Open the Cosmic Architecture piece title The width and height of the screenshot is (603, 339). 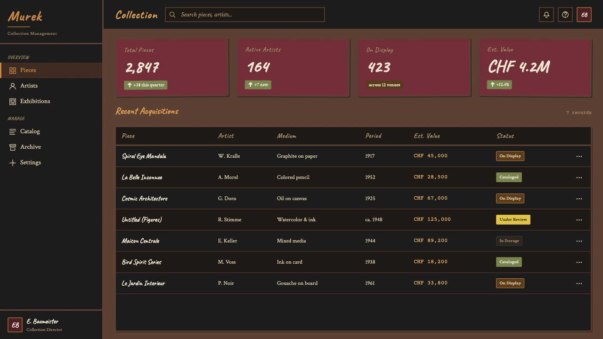(145, 199)
